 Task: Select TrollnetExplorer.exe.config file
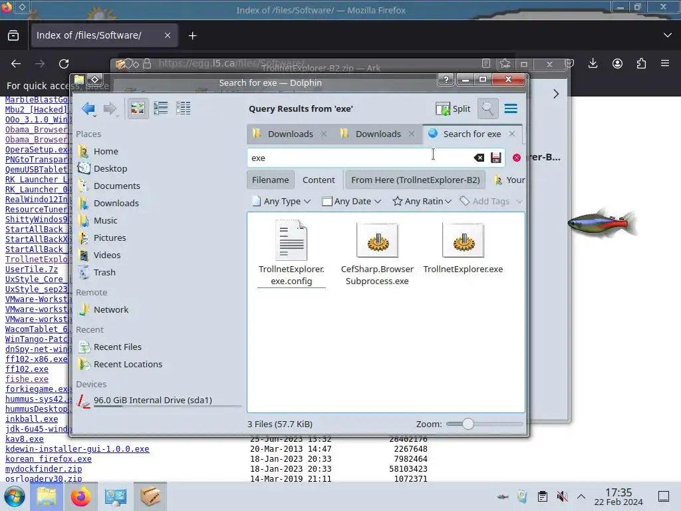point(291,253)
